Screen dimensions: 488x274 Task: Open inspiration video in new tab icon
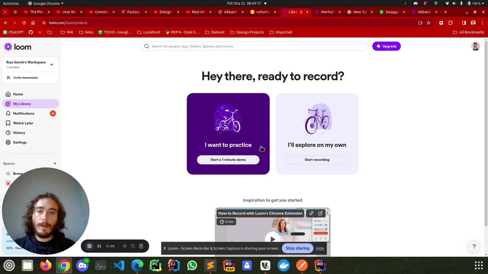point(320,213)
